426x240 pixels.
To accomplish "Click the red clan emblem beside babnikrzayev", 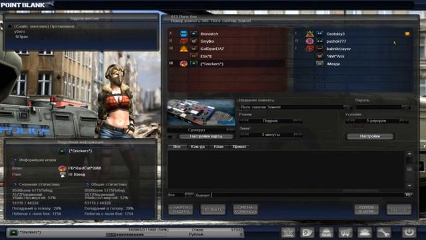I will point(310,49).
